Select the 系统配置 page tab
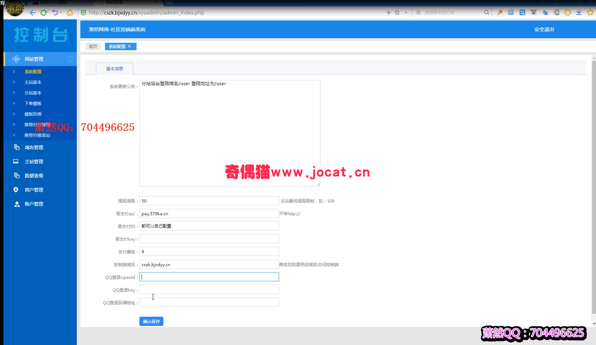 click(x=117, y=47)
